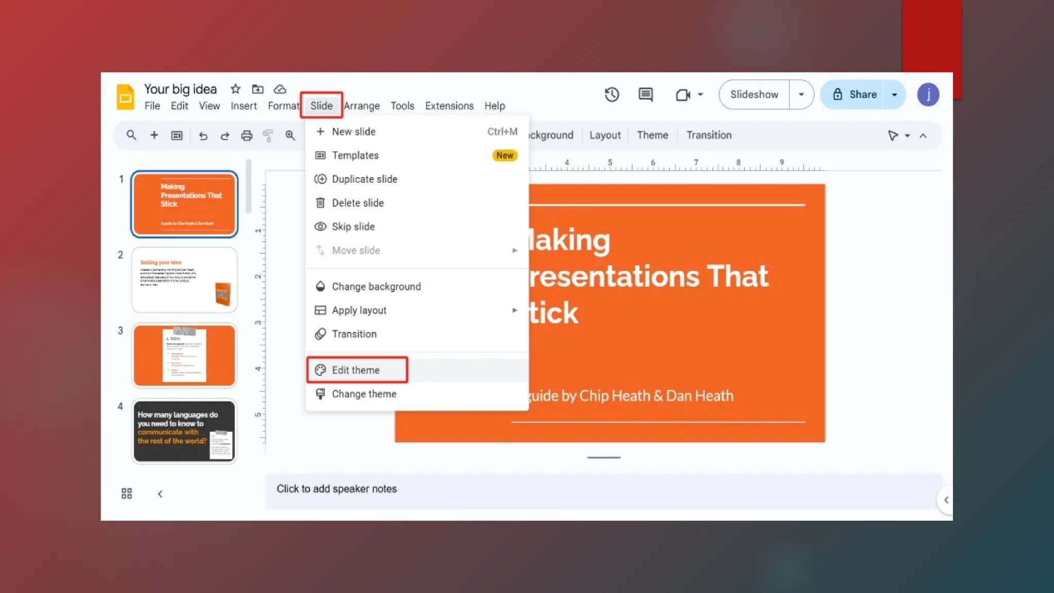Star the 'Your big idea' document

pyautogui.click(x=235, y=89)
